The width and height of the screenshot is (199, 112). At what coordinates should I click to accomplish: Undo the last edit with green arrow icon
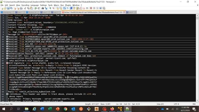[x=35, y=8]
